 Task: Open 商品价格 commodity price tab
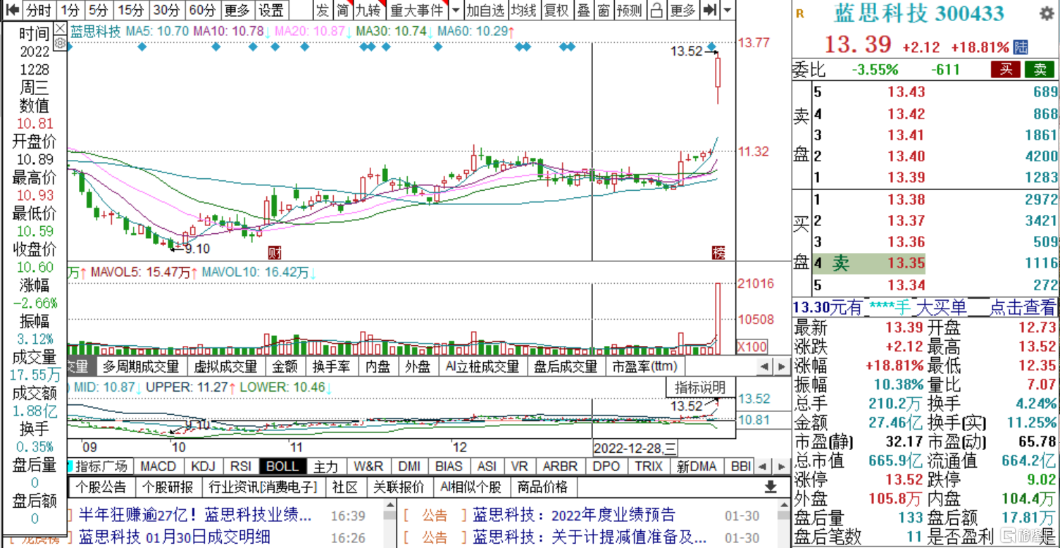(x=542, y=487)
